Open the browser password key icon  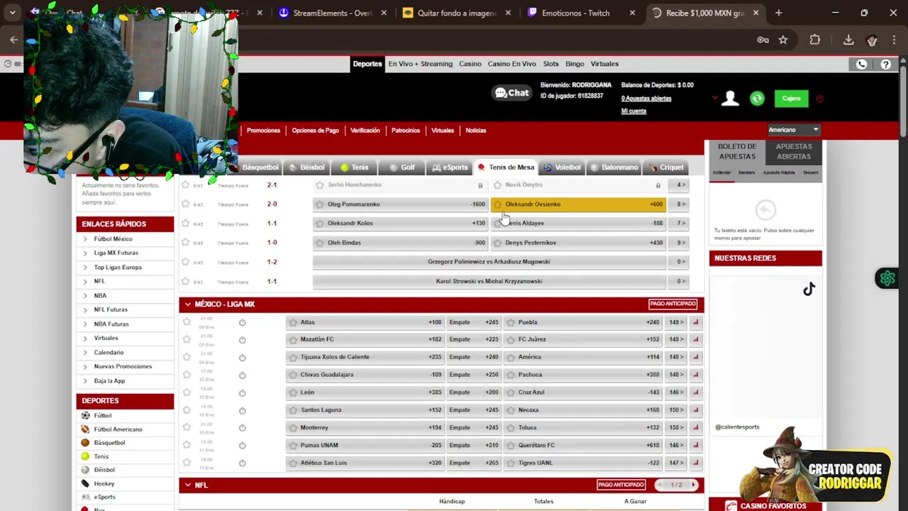[x=763, y=40]
